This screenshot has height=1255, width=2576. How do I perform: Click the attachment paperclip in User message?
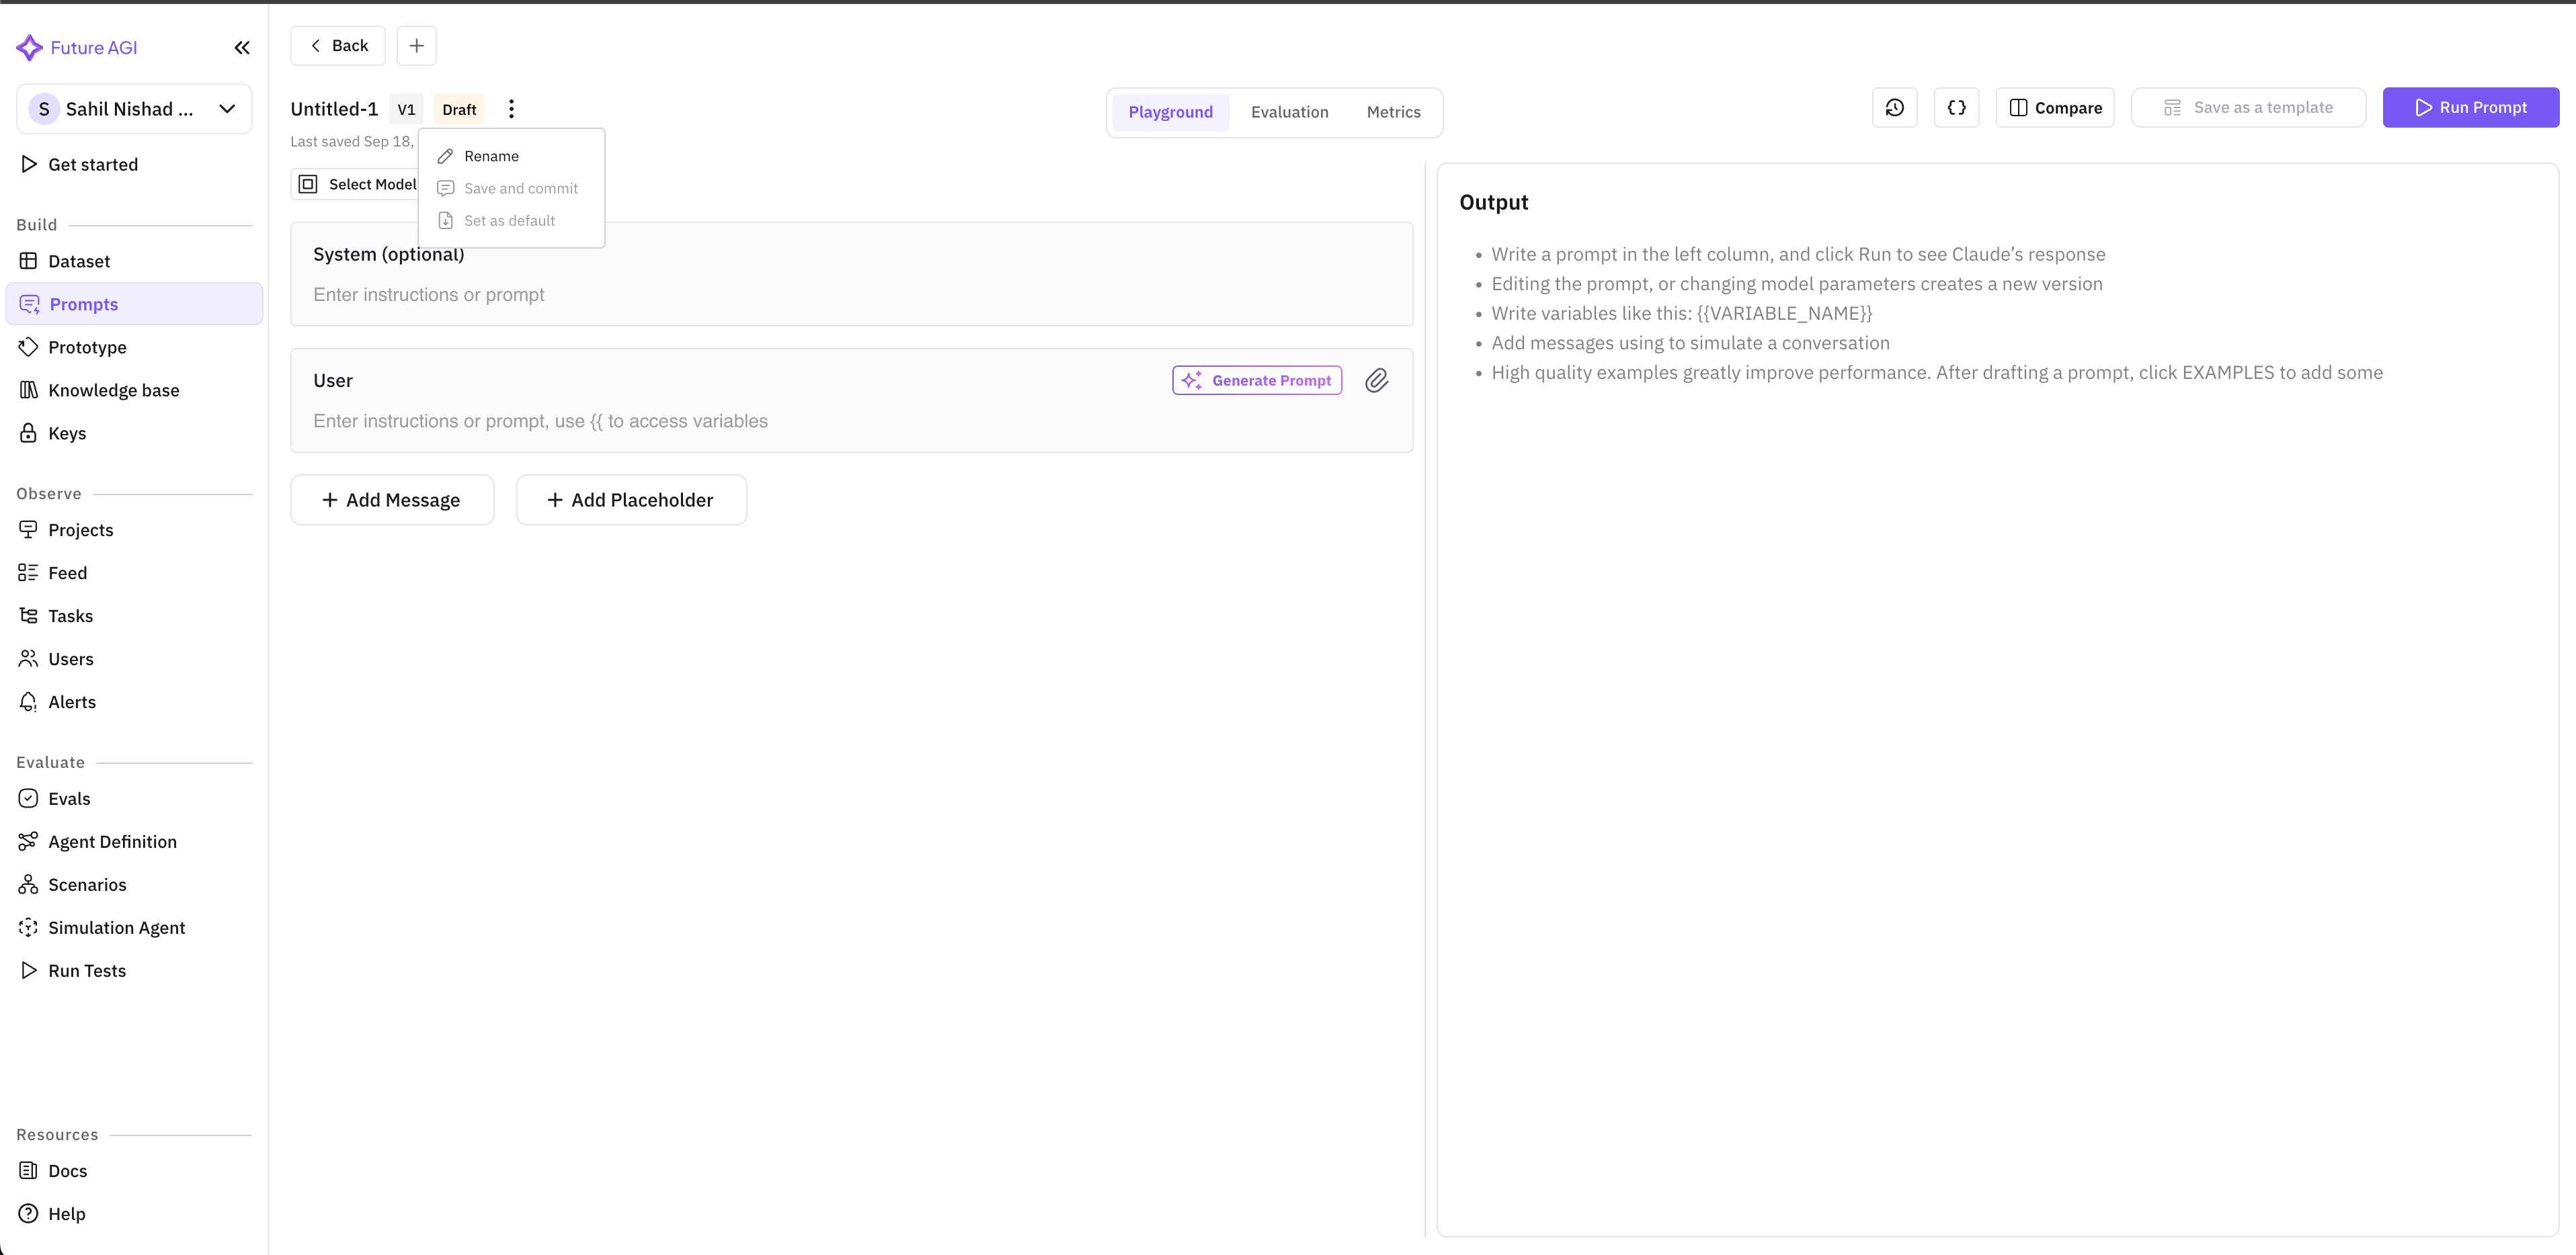[1377, 381]
